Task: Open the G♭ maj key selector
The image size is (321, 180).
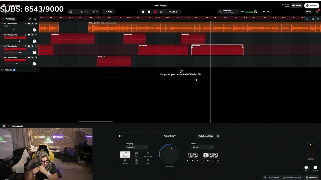Action: point(108,12)
